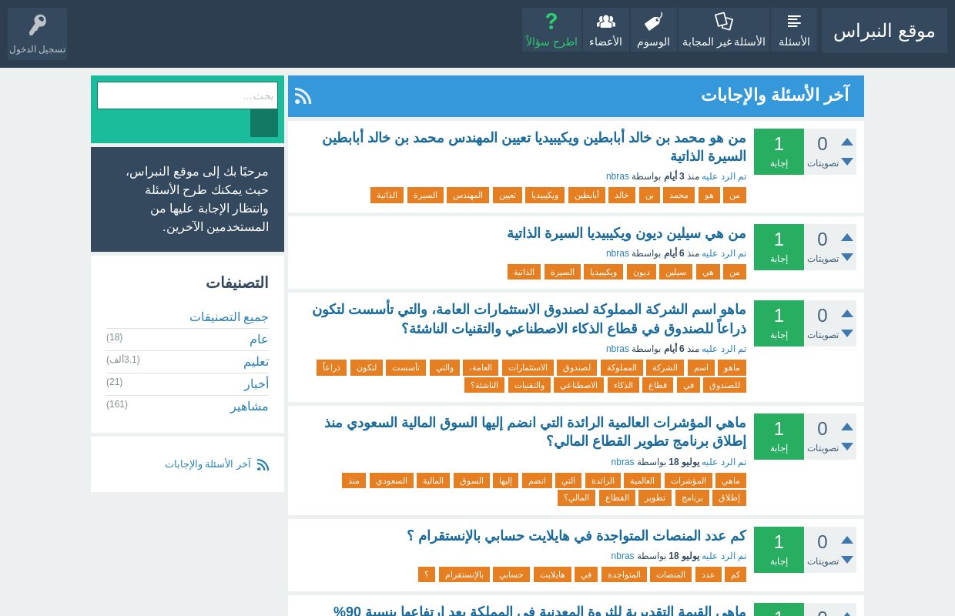
Task: Click the green Ask a Question mark icon
Action: (x=551, y=22)
